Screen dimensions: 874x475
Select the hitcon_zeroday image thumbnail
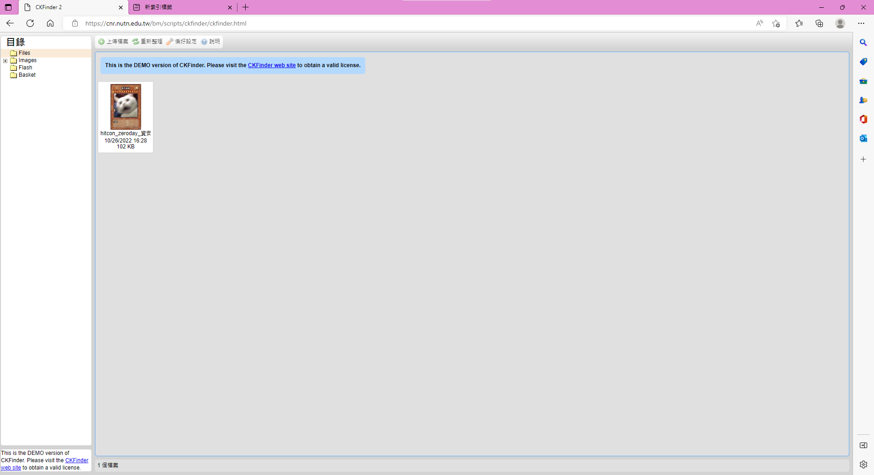click(126, 106)
